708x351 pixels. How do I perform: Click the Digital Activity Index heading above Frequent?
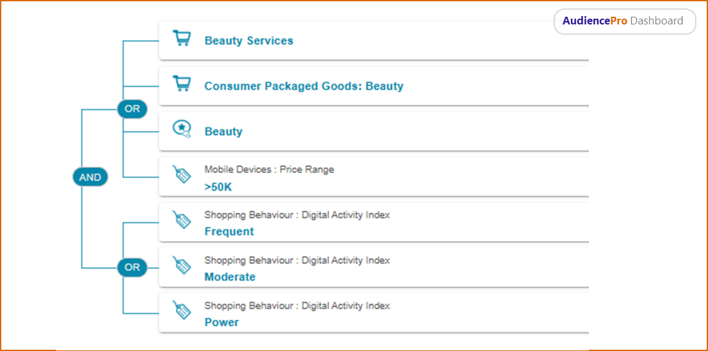[x=297, y=215]
